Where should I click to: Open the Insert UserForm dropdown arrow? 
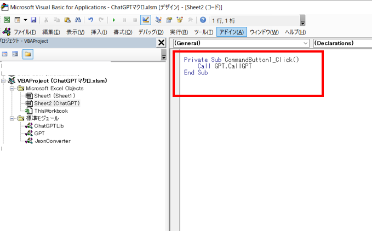coord(25,20)
